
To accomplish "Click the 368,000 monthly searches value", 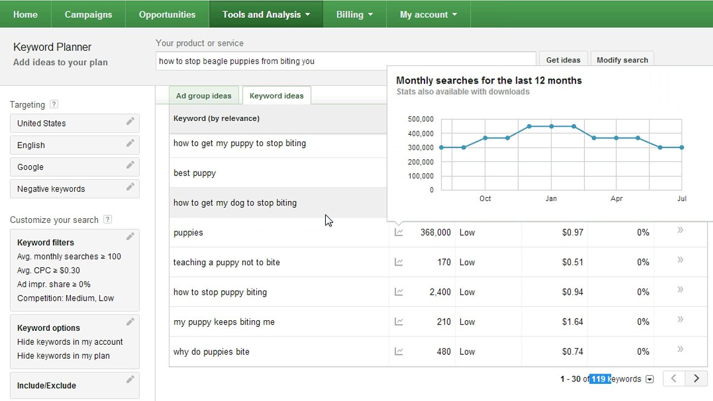I will [436, 232].
